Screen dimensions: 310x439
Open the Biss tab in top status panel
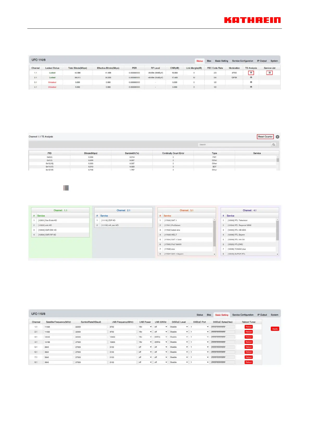[x=209, y=61]
